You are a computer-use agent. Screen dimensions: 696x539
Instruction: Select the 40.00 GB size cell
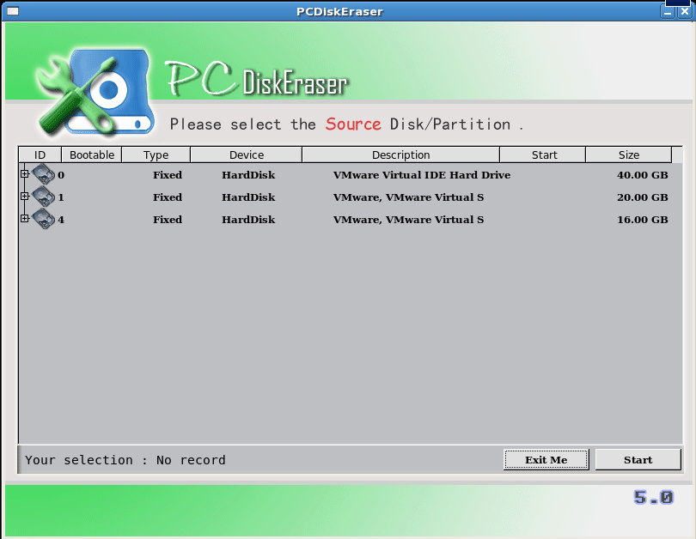click(x=642, y=175)
